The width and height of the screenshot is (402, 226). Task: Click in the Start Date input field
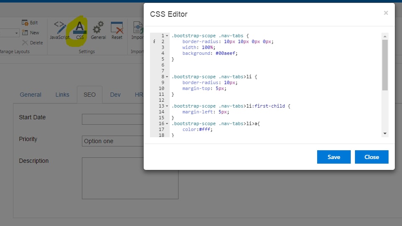point(113,119)
